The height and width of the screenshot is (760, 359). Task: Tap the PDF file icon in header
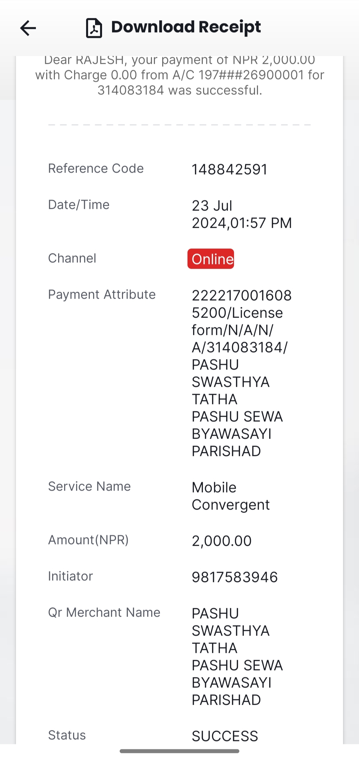point(94,28)
